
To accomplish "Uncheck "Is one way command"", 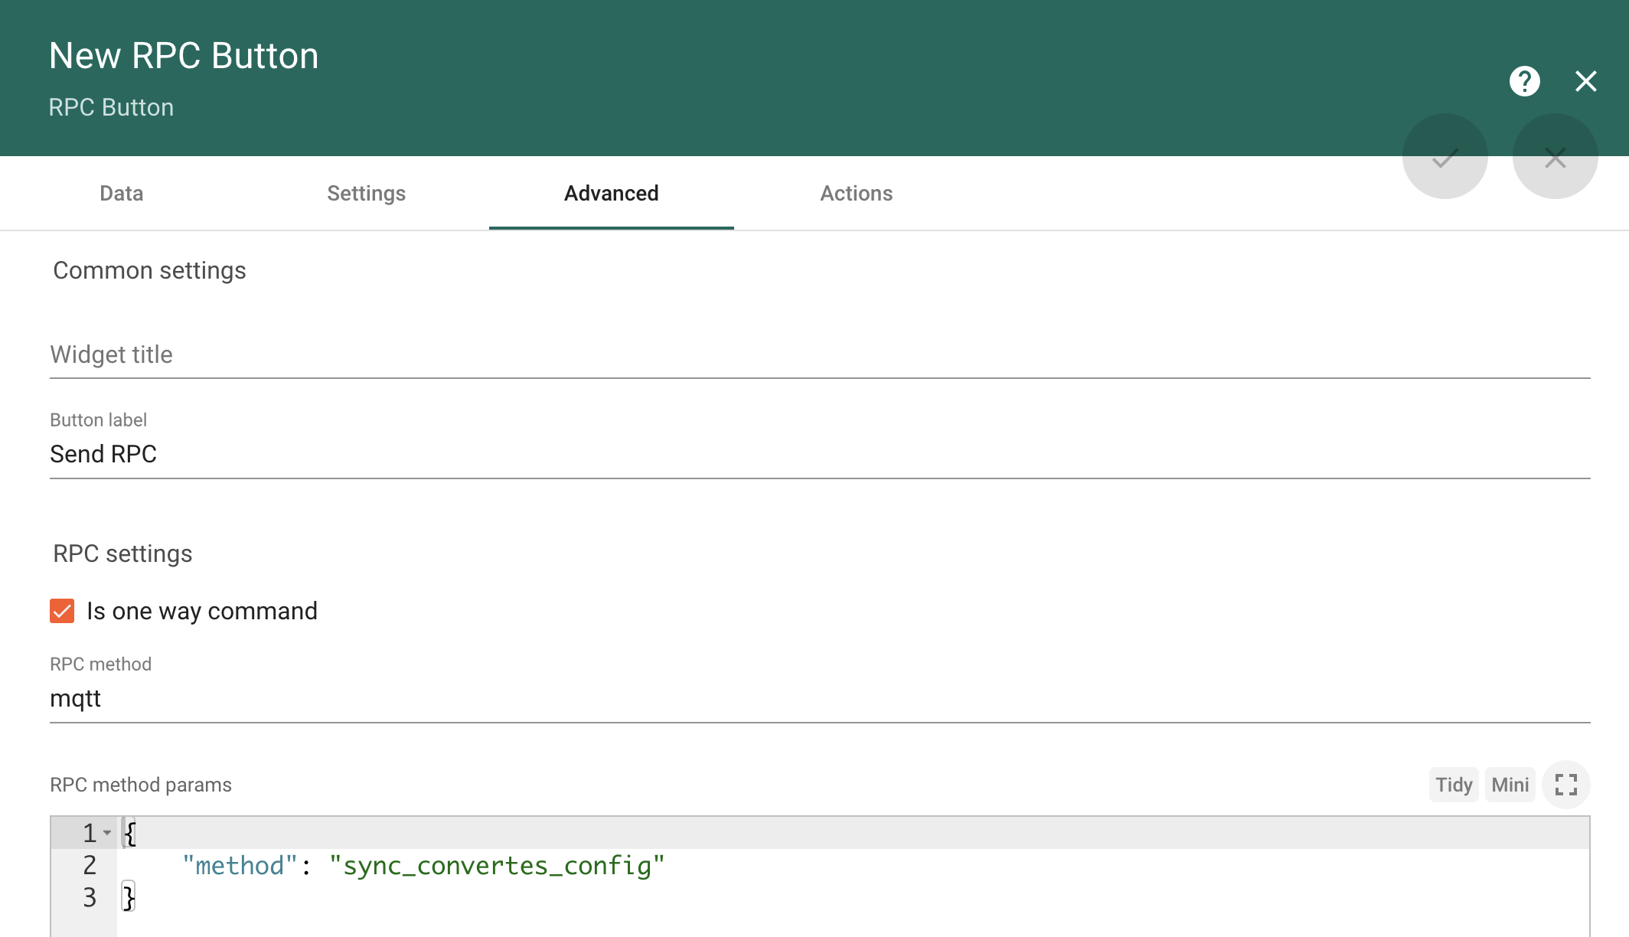I will 62,611.
